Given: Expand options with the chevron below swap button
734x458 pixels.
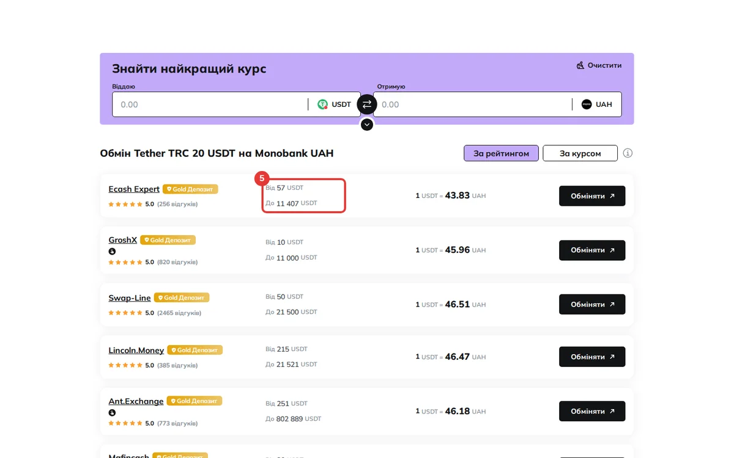Looking at the screenshot, I should pos(367,125).
